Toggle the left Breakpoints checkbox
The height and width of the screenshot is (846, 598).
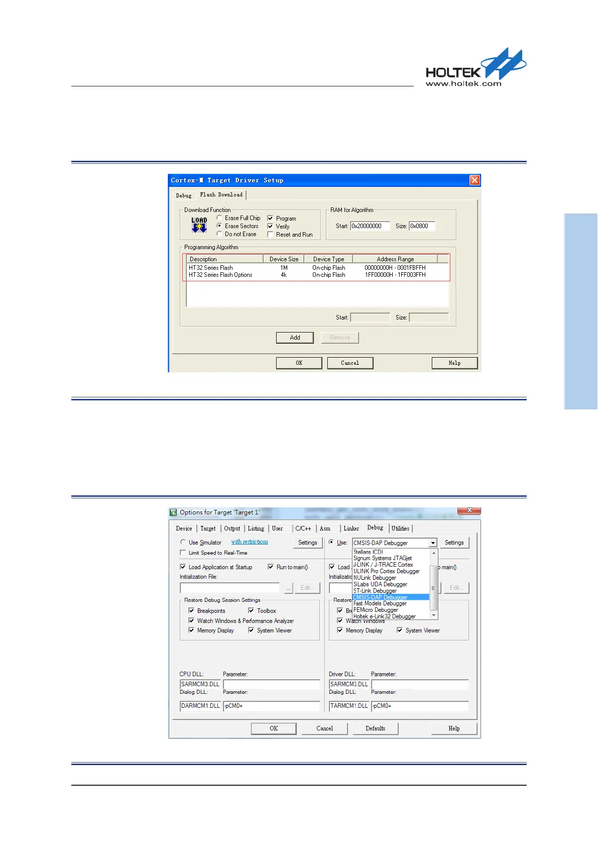191,610
